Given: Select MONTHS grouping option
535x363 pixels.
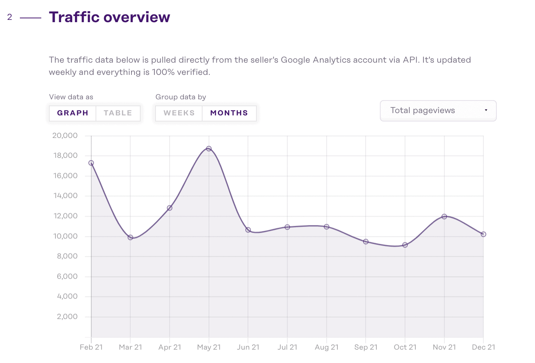Looking at the screenshot, I should coord(229,113).
